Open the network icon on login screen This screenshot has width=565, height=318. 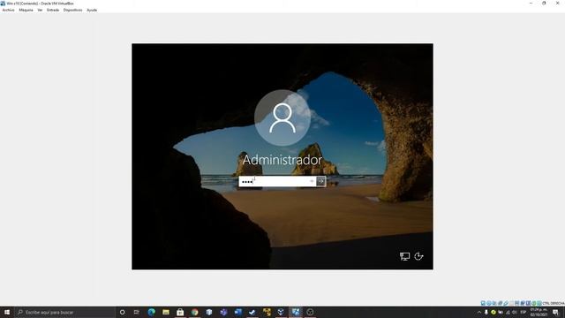[404, 256]
